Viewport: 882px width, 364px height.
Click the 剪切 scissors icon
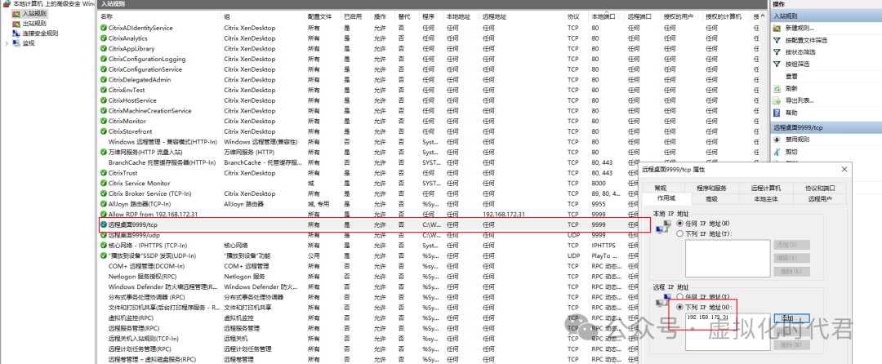(x=777, y=153)
